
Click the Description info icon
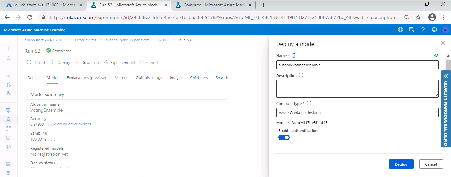coord(301,75)
